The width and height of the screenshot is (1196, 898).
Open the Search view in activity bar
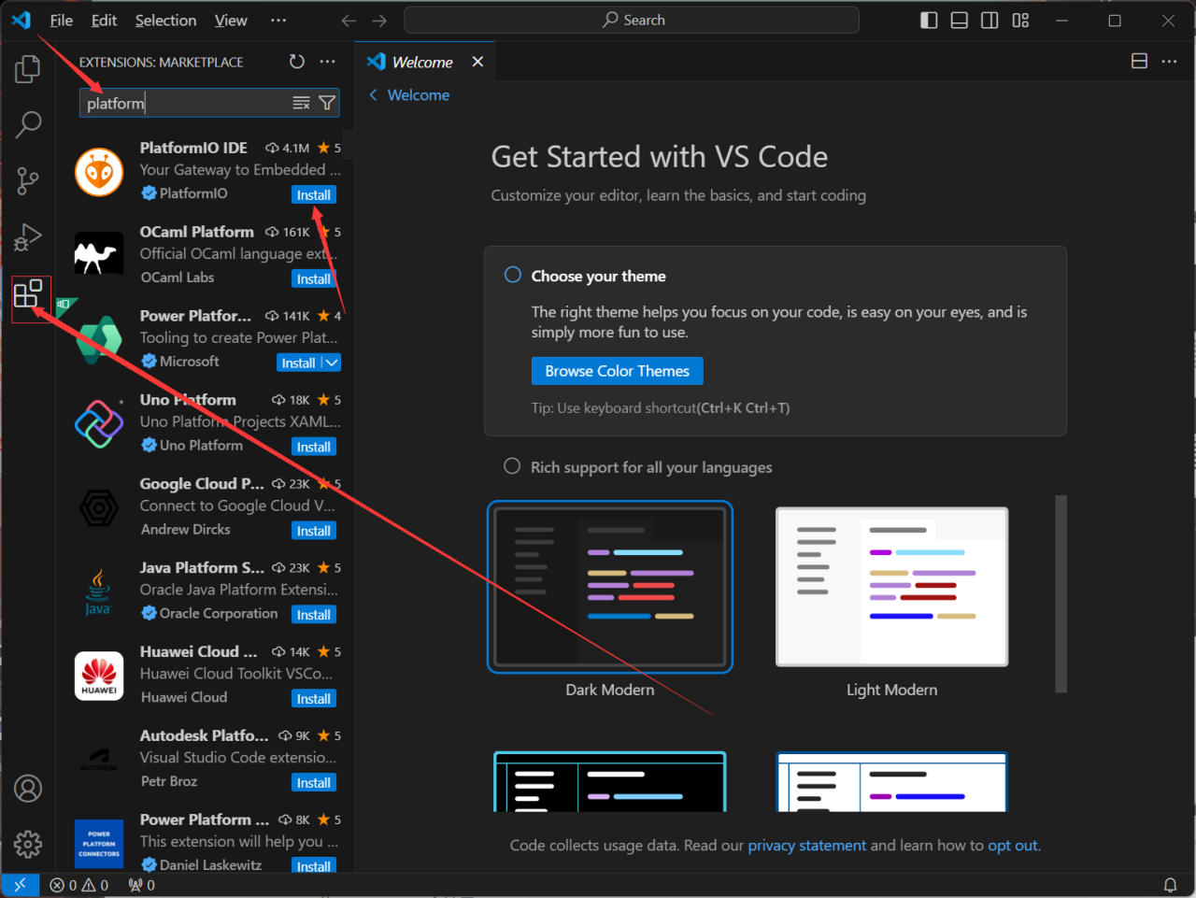[x=28, y=124]
